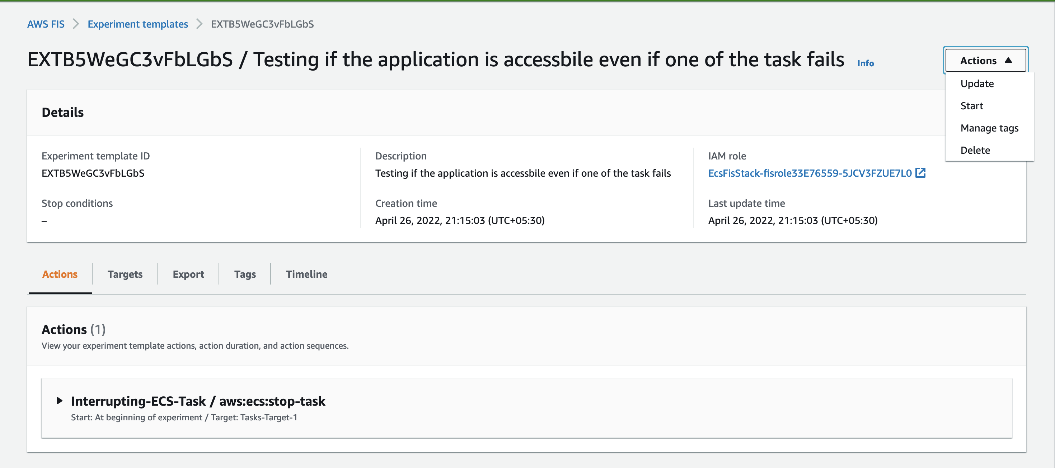Click the Actions (1) section heading
1055x468 pixels.
coord(74,329)
